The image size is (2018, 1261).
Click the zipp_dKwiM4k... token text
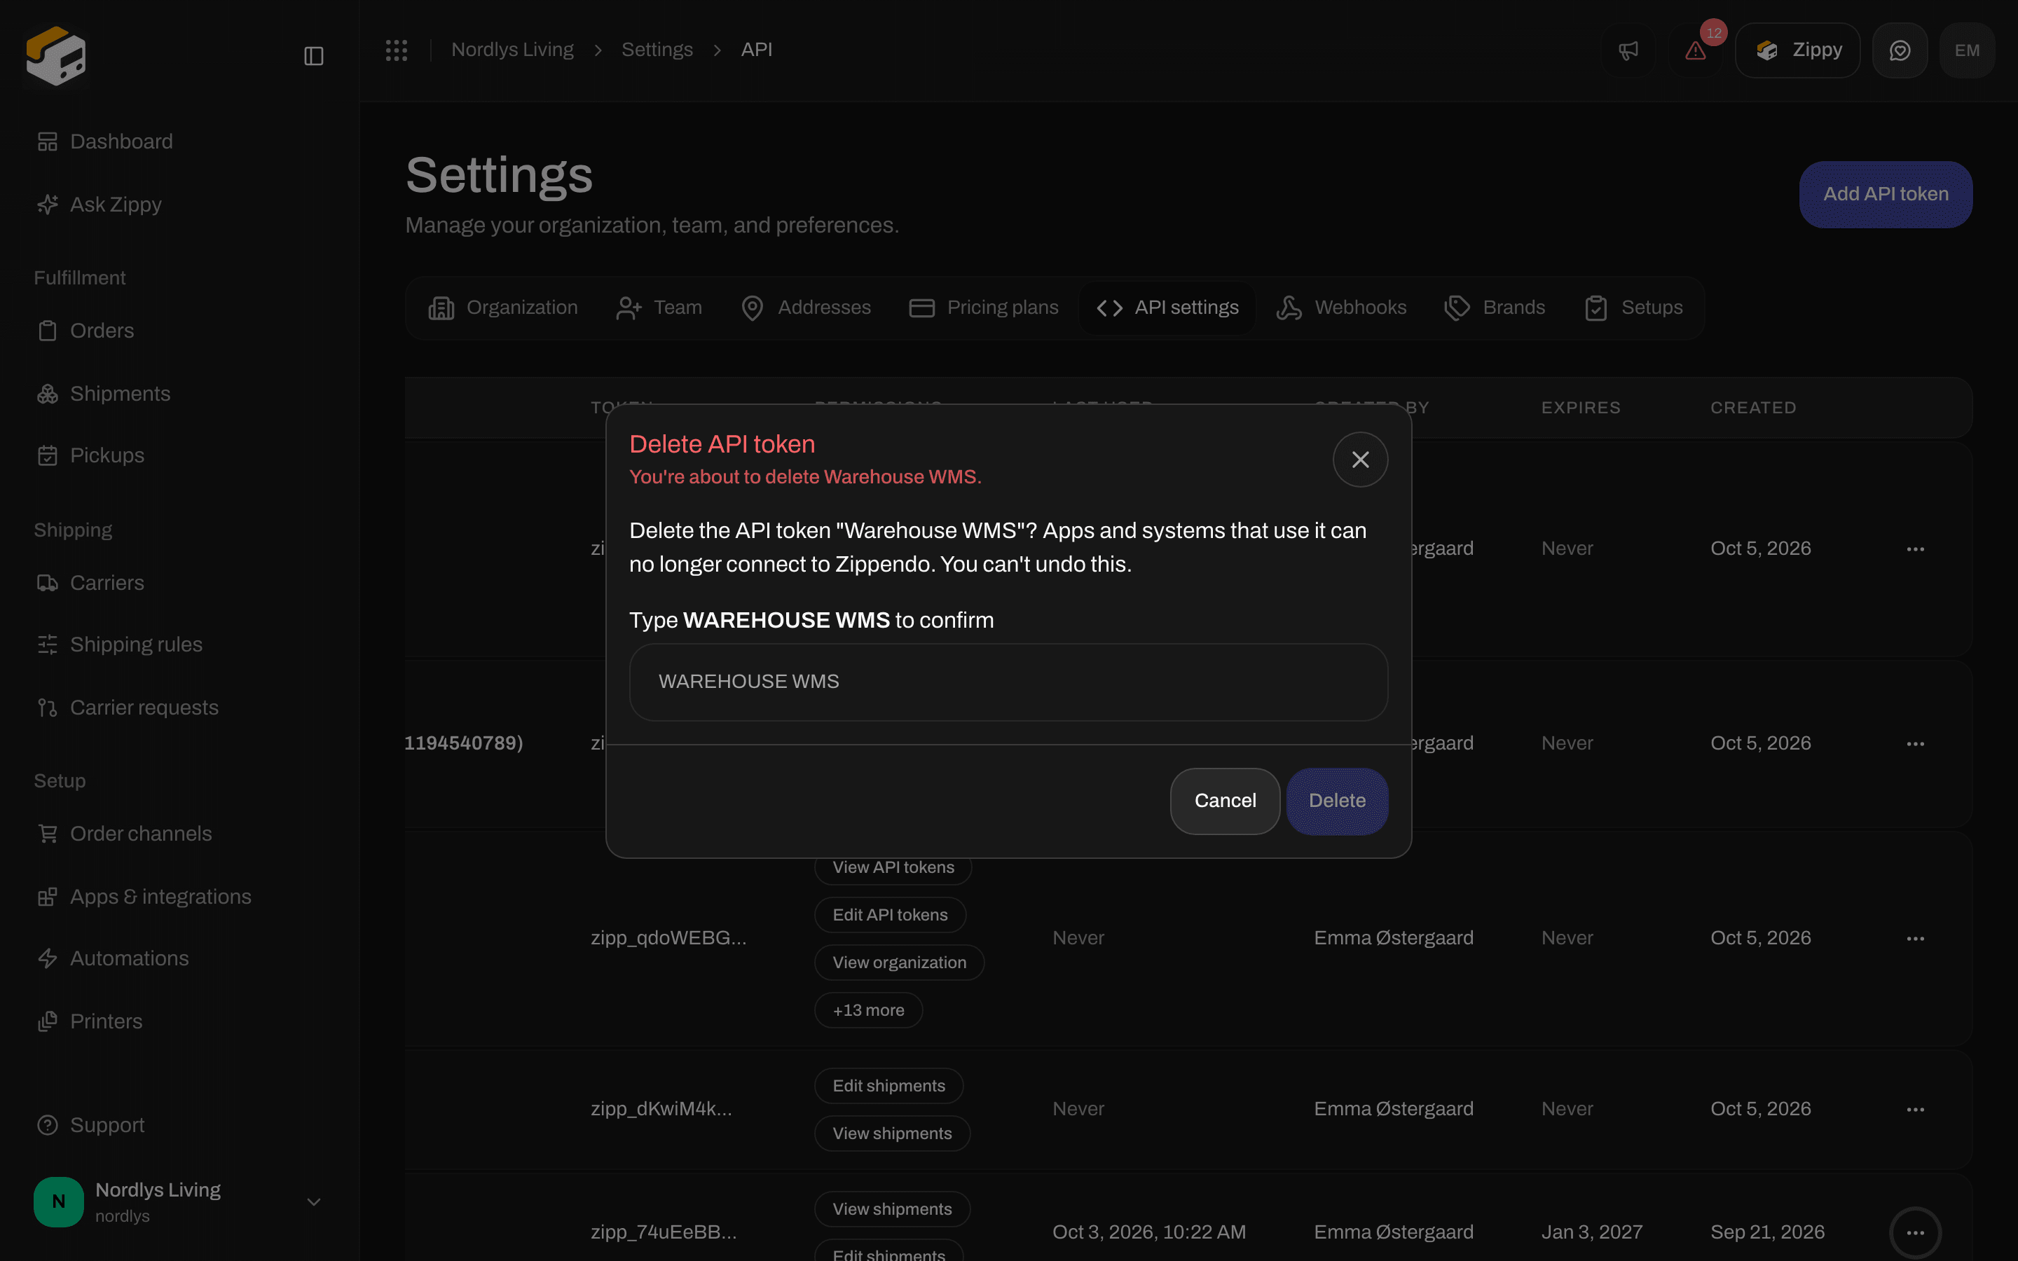tap(661, 1109)
